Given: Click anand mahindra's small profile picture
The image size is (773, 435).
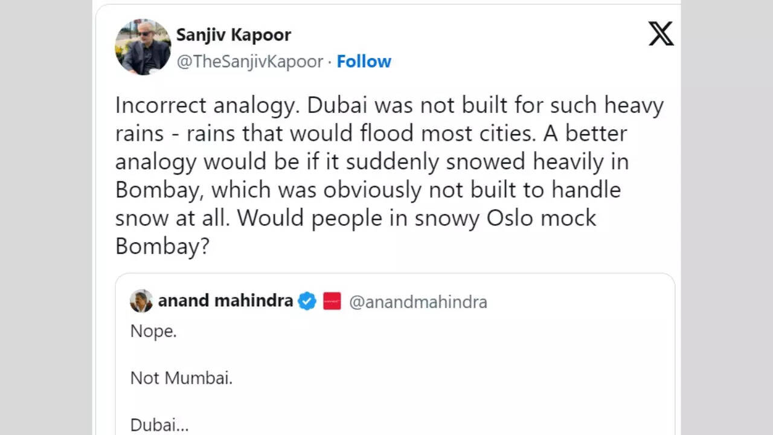Looking at the screenshot, I should click(x=141, y=301).
